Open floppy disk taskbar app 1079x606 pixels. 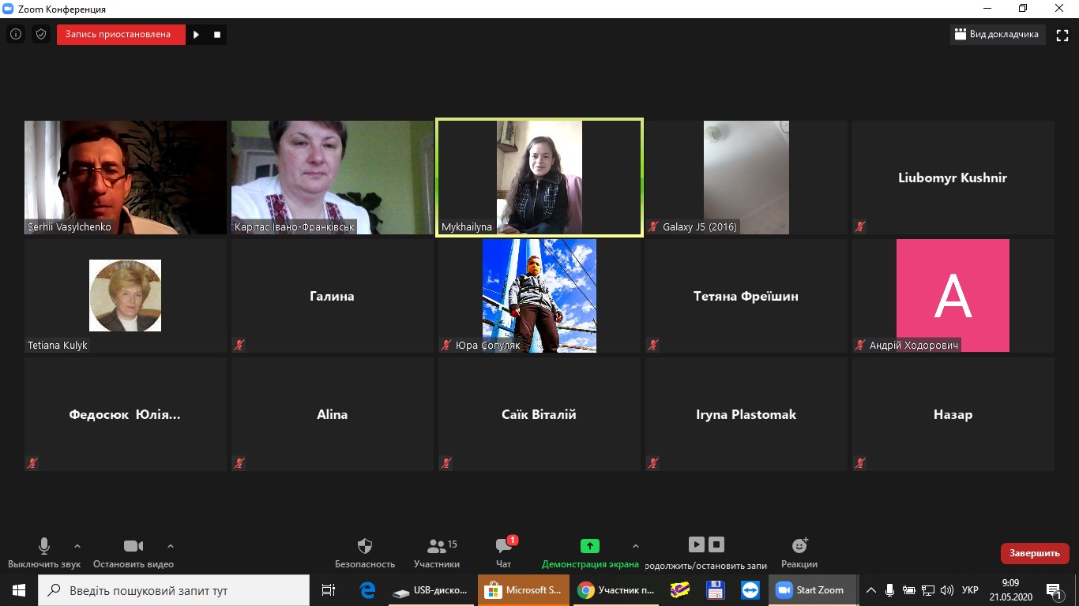point(715,590)
